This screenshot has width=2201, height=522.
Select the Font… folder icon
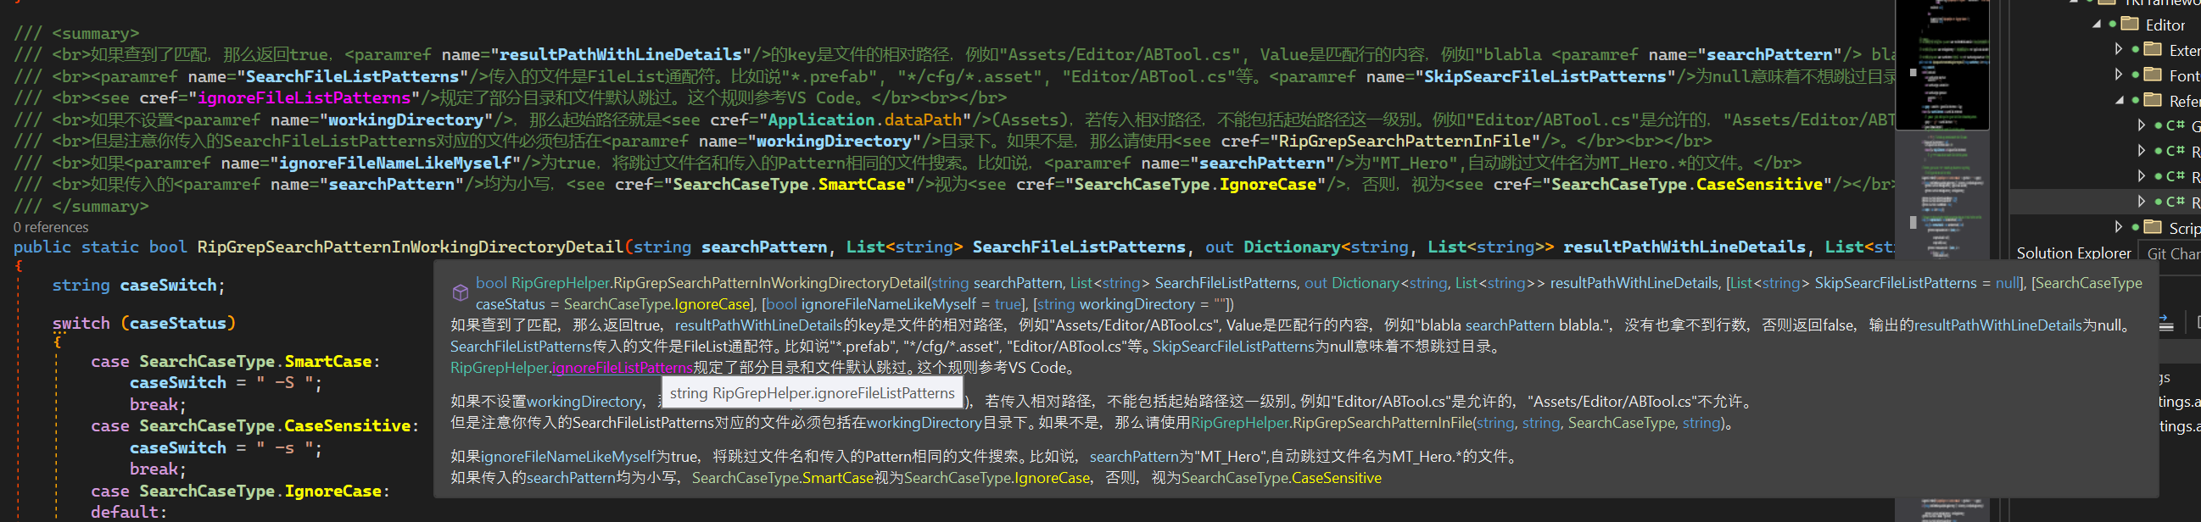point(2153,75)
